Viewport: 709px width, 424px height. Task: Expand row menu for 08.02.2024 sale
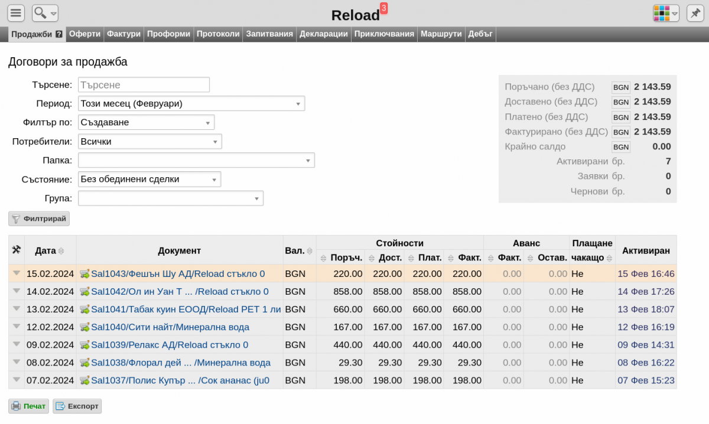point(17,362)
